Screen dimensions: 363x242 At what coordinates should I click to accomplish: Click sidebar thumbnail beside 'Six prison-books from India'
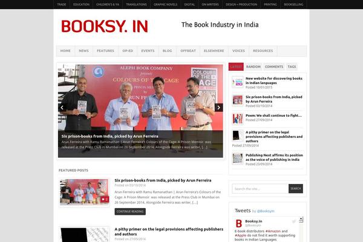(238, 100)
